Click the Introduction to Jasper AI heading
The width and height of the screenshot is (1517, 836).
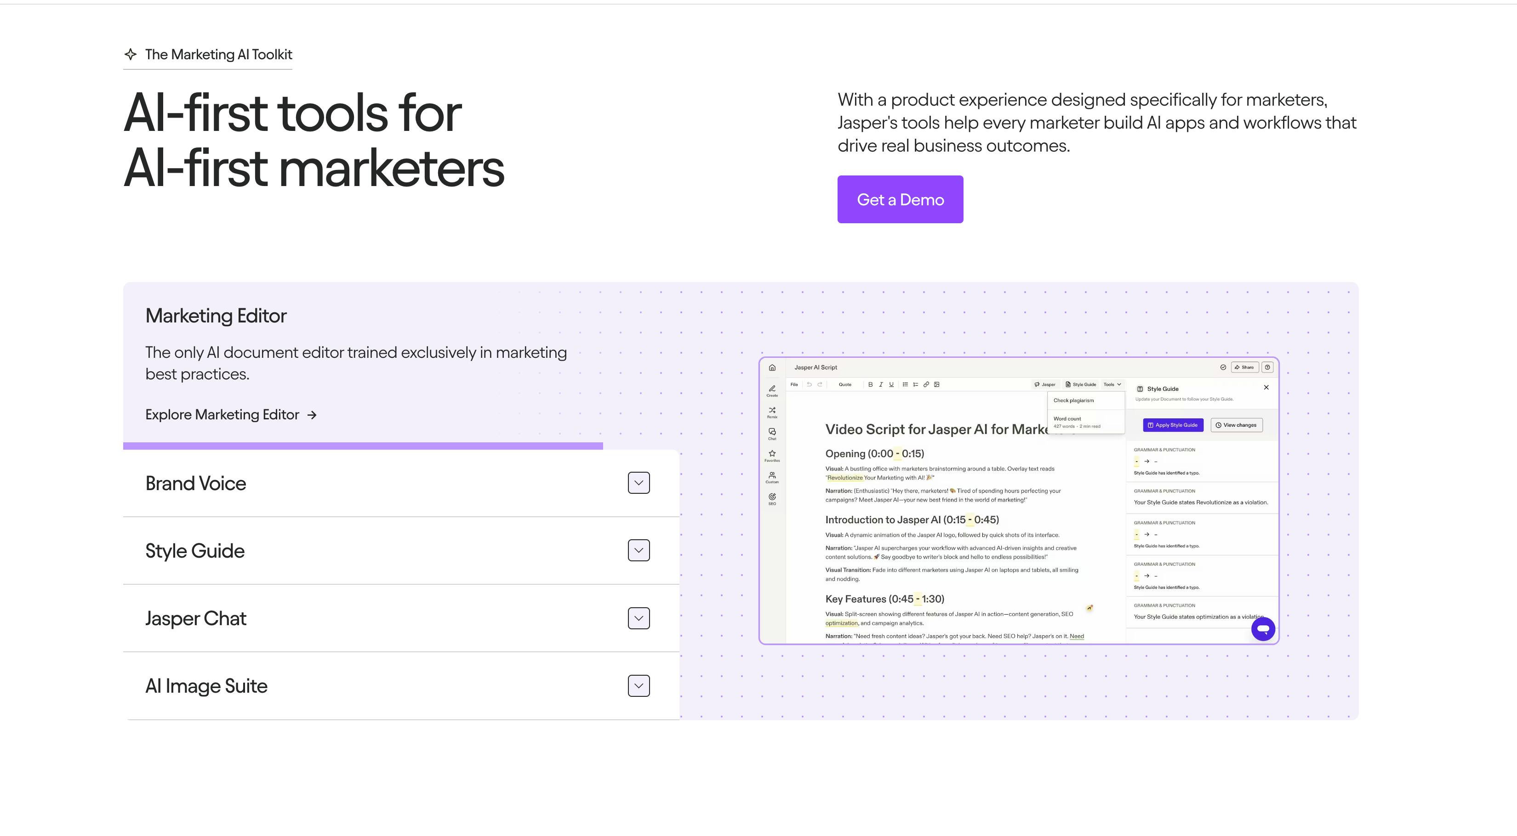click(912, 520)
